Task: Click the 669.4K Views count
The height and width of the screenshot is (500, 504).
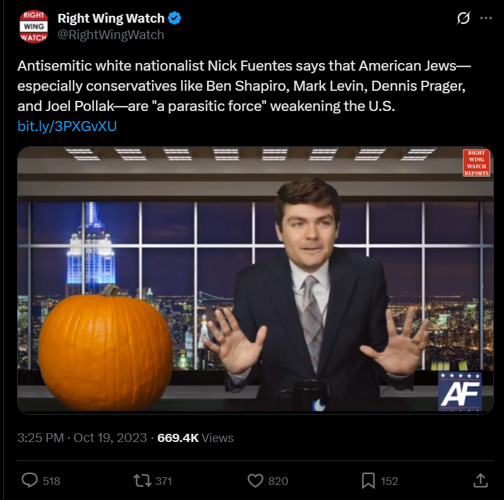Action: [x=195, y=438]
